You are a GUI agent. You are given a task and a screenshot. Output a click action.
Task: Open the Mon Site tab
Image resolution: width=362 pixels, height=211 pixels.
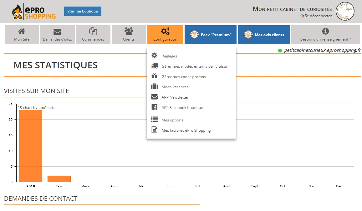point(22,35)
